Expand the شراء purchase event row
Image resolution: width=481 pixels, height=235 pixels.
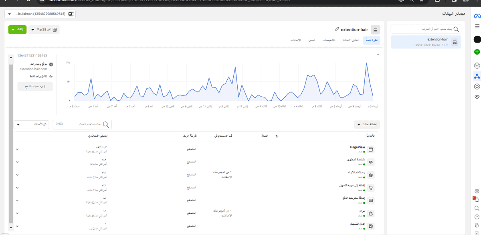tap(17, 213)
